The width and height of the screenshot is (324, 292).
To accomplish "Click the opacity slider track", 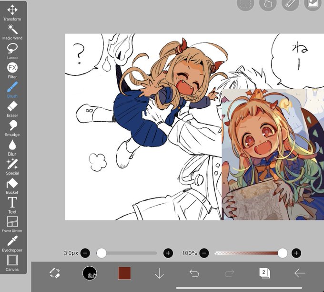I will point(251,253).
